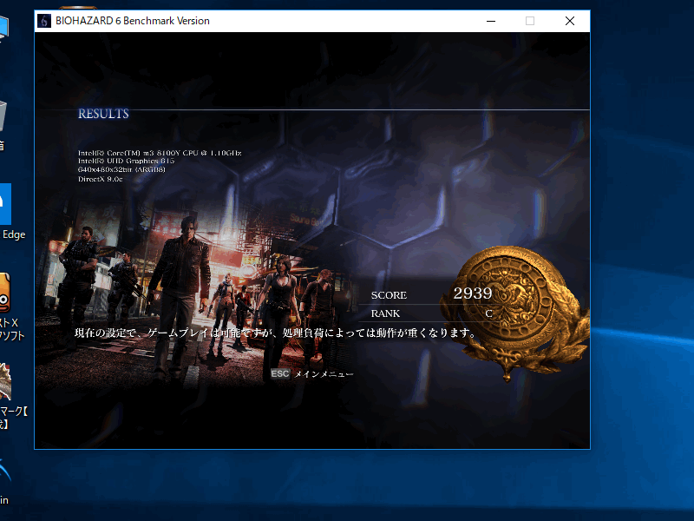This screenshot has width=694, height=521.
Task: Open the Recycle Bin desktop icon
Action: tap(7, 122)
